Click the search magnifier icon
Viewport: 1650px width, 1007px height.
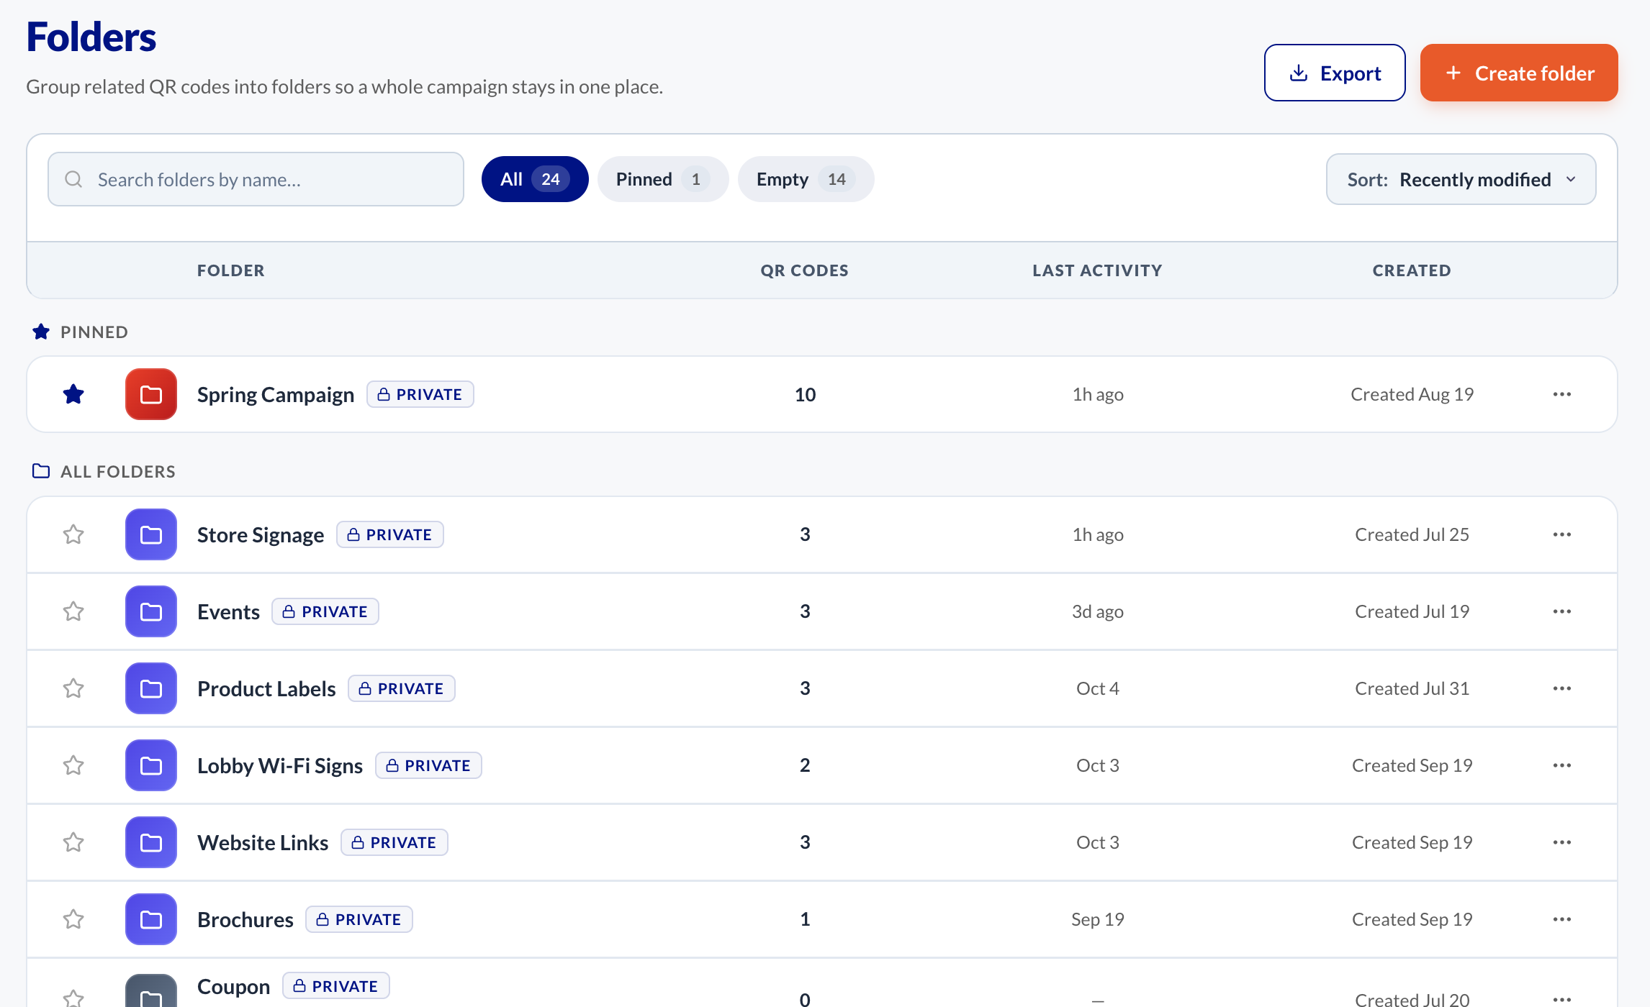coord(73,179)
